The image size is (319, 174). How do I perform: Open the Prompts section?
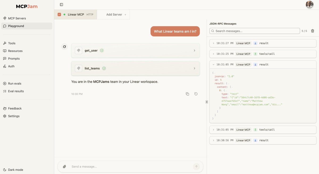point(27,59)
